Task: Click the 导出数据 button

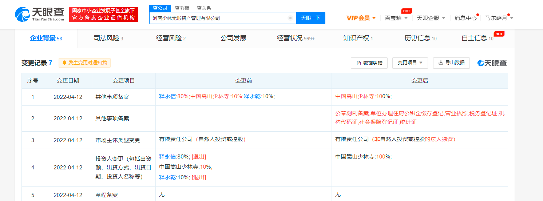Action: (451, 63)
